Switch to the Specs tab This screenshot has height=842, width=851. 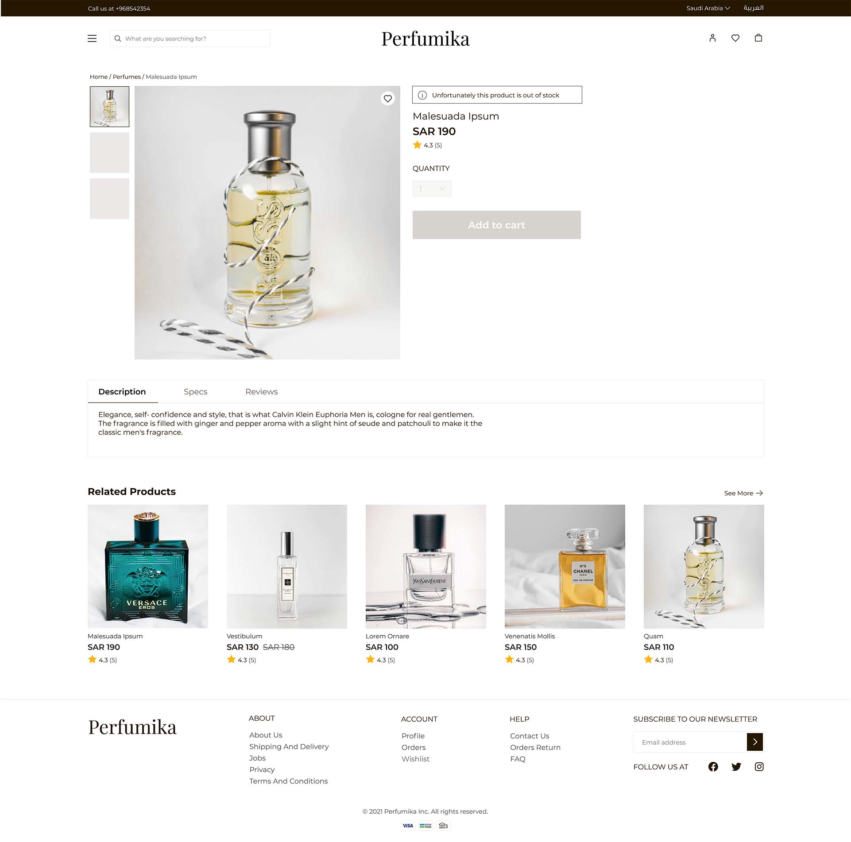[195, 392]
